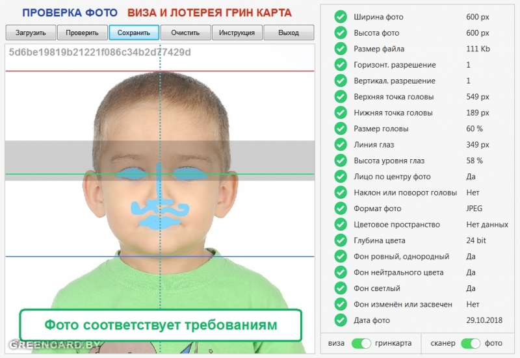Click the Выход button
Image resolution: width=520 pixels, height=358 pixels.
(289, 32)
